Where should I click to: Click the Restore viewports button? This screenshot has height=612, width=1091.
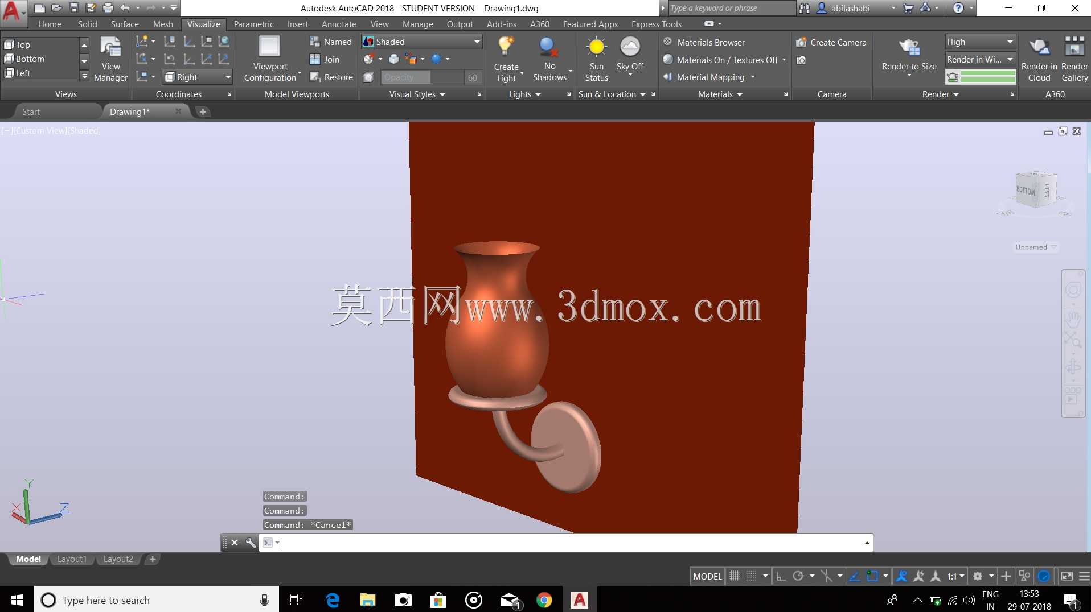coord(331,77)
